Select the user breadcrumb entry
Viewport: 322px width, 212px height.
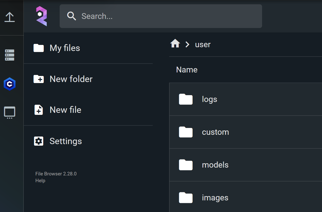click(x=202, y=44)
